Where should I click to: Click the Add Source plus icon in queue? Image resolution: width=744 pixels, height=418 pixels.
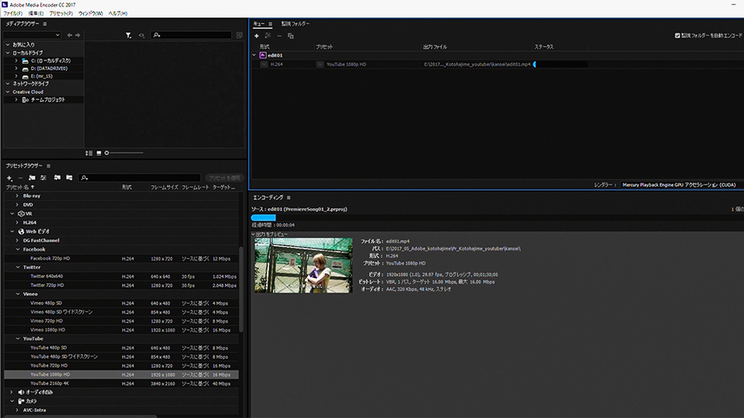[257, 36]
